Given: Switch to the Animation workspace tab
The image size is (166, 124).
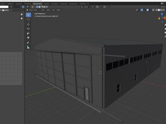Looking at the screenshot, I should coord(55,4).
